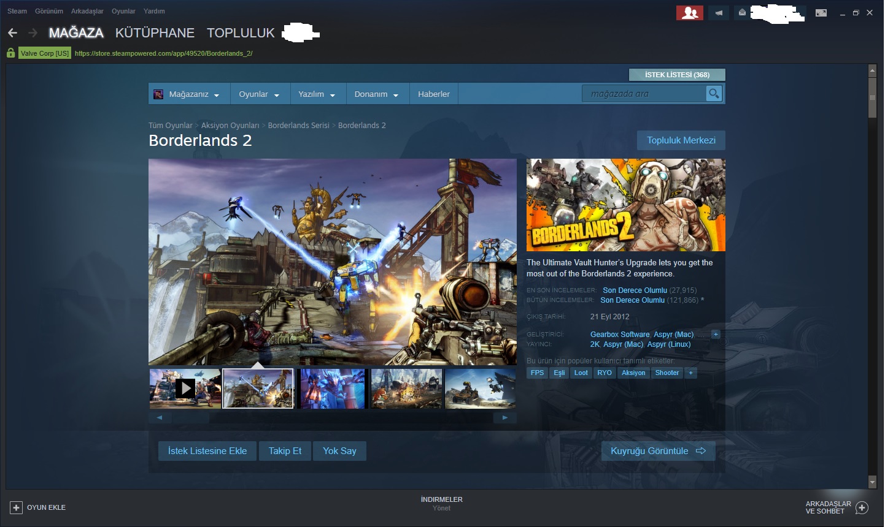Go to the MAĞAZA section
The width and height of the screenshot is (885, 527).
(x=76, y=33)
